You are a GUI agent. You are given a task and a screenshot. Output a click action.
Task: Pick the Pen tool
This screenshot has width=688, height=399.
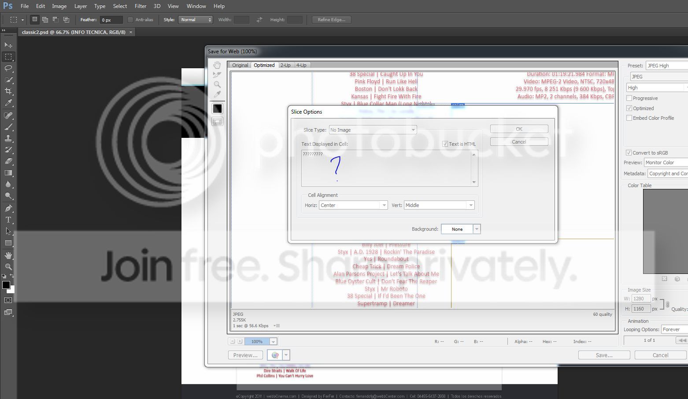click(x=8, y=208)
